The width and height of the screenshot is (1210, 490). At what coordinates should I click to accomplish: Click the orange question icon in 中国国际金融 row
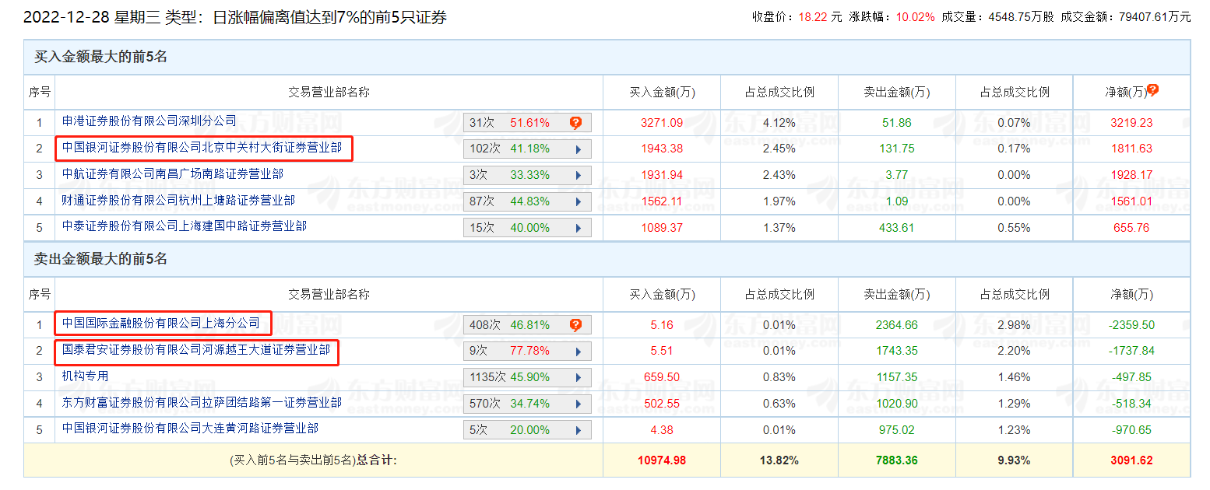tap(575, 325)
